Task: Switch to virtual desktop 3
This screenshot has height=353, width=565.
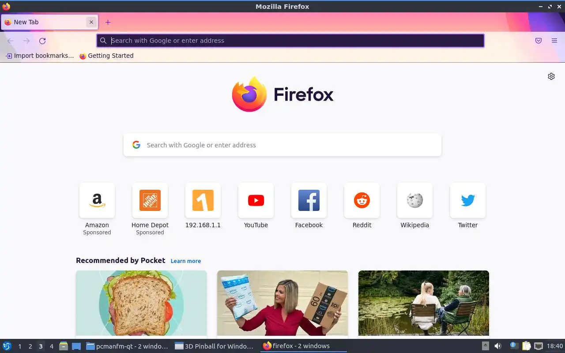Action: click(41, 346)
